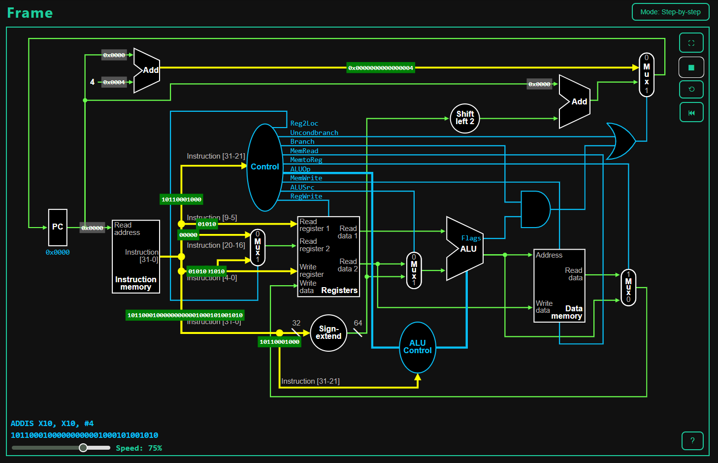Click the ALU Control ellipse
Image resolution: width=718 pixels, height=463 pixels.
coord(418,347)
